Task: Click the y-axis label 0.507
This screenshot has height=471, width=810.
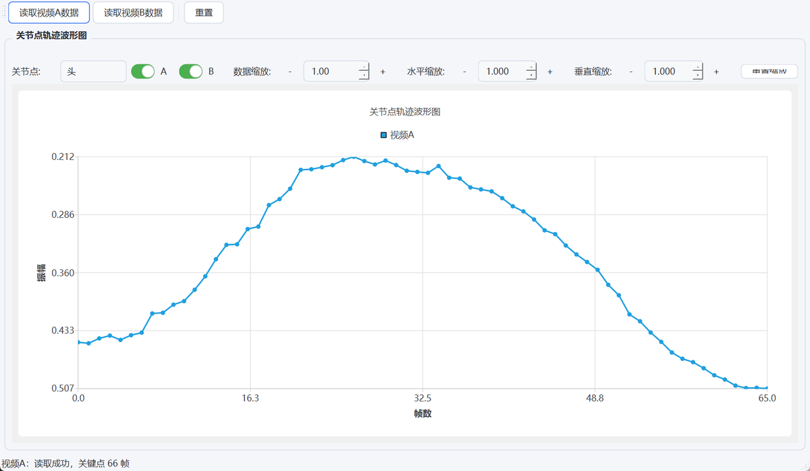Action: [x=63, y=389]
